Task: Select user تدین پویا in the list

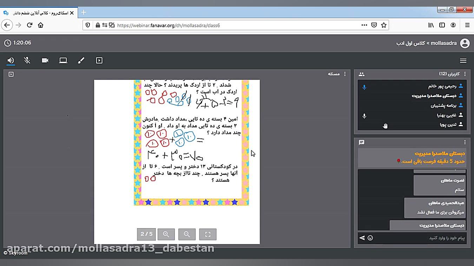Action: tap(412, 124)
